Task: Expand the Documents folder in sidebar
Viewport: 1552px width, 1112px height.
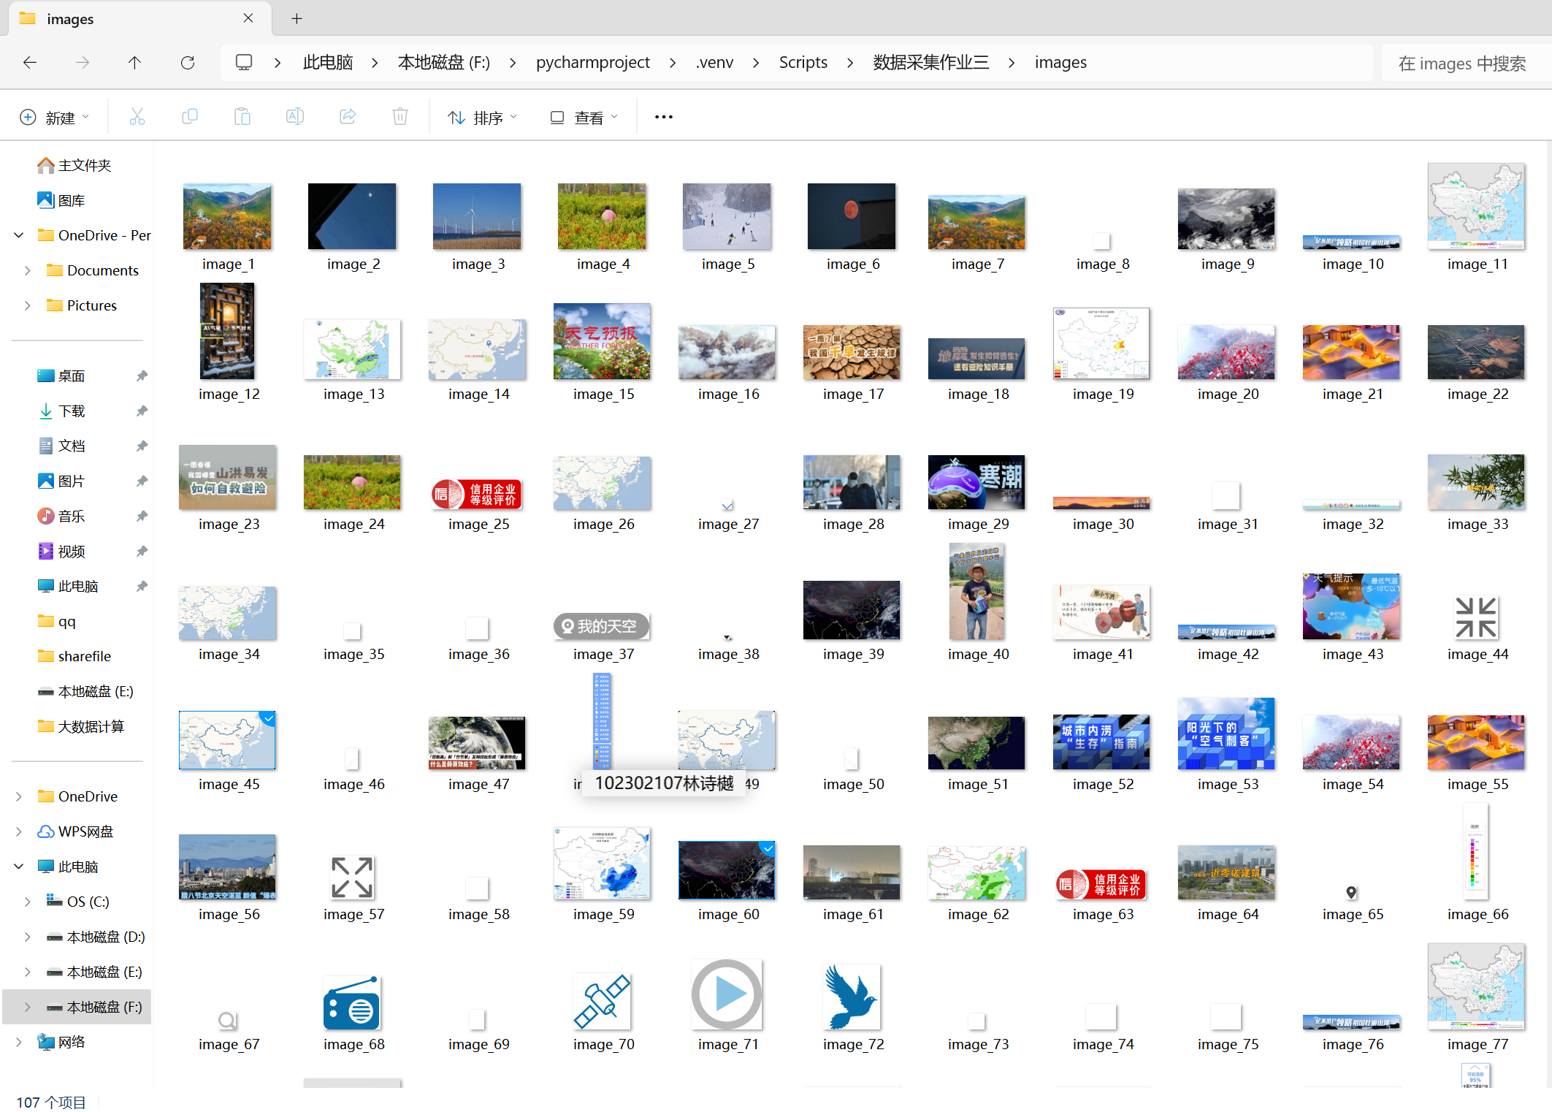Action: click(x=28, y=270)
